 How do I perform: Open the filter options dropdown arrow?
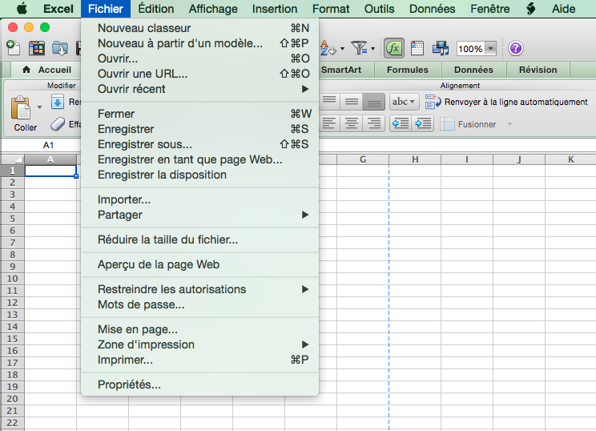coord(372,49)
